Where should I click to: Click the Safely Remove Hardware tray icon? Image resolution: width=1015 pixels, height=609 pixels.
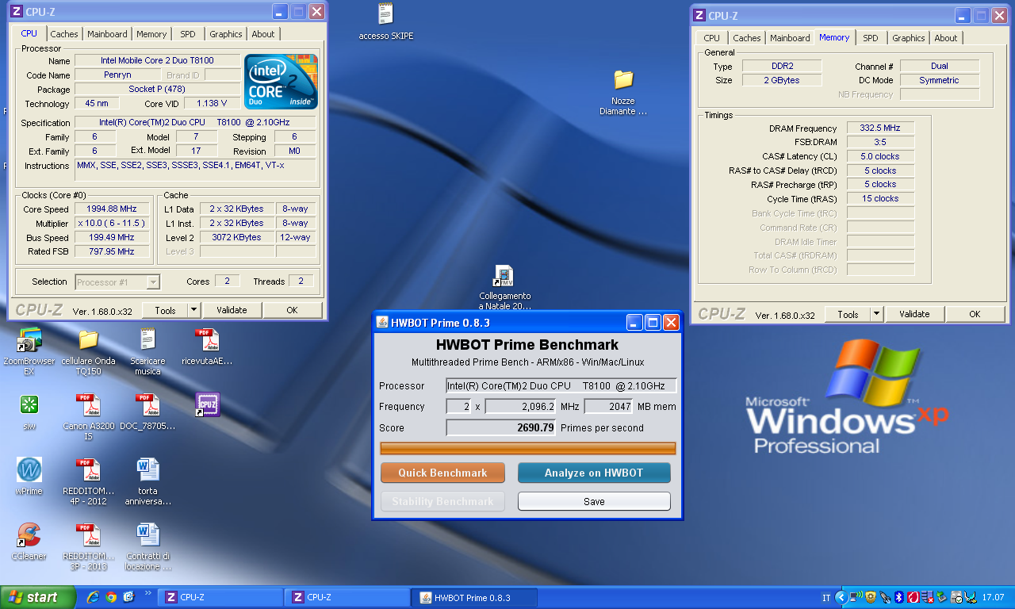[941, 597]
